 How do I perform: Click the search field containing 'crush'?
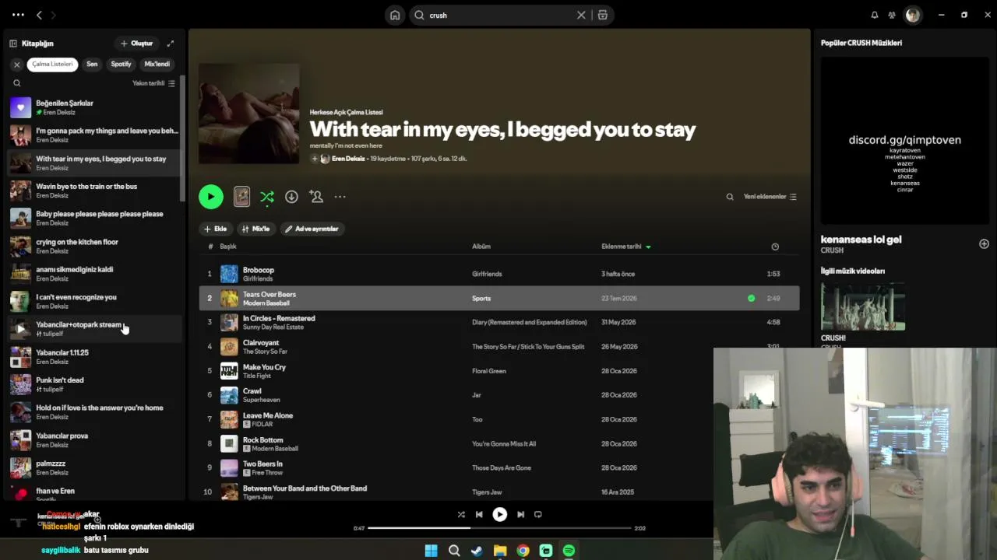coord(498,15)
